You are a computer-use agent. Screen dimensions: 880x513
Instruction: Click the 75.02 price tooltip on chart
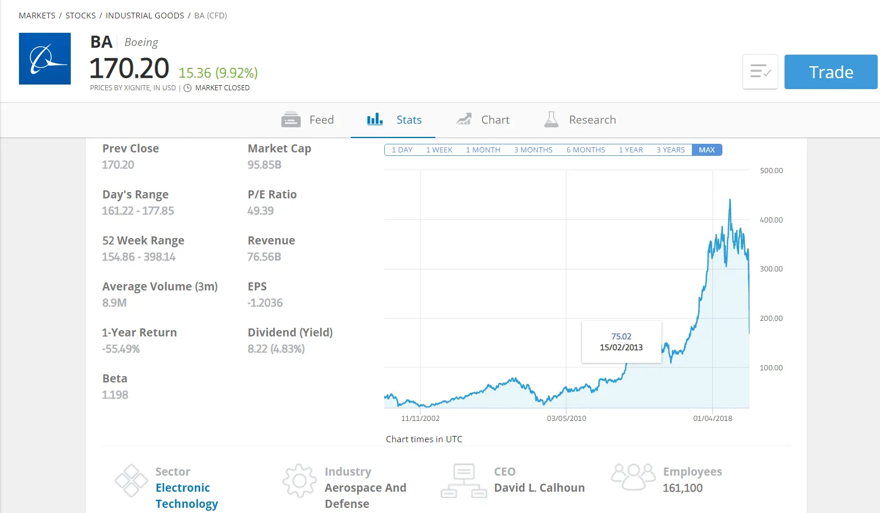[x=622, y=342]
